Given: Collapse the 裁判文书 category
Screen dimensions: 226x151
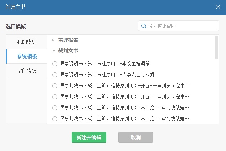Looking at the screenshot, I should coord(53,51).
